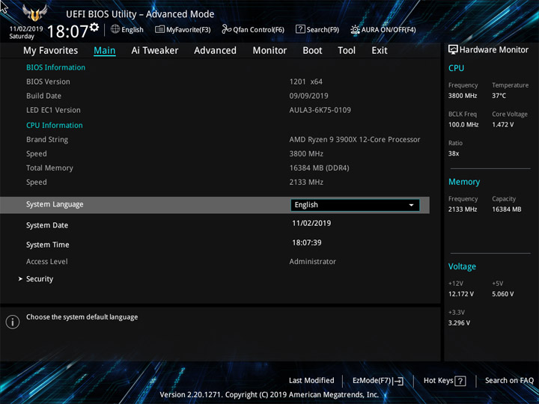This screenshot has width=539, height=404.
Task: Open Qfan Control fan icon
Action: click(226, 29)
